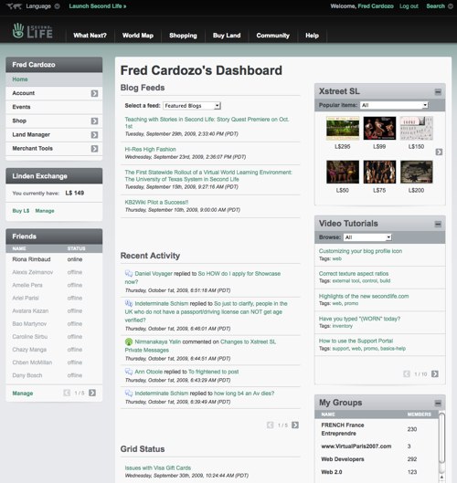Go to next Friends list page

tap(92, 393)
